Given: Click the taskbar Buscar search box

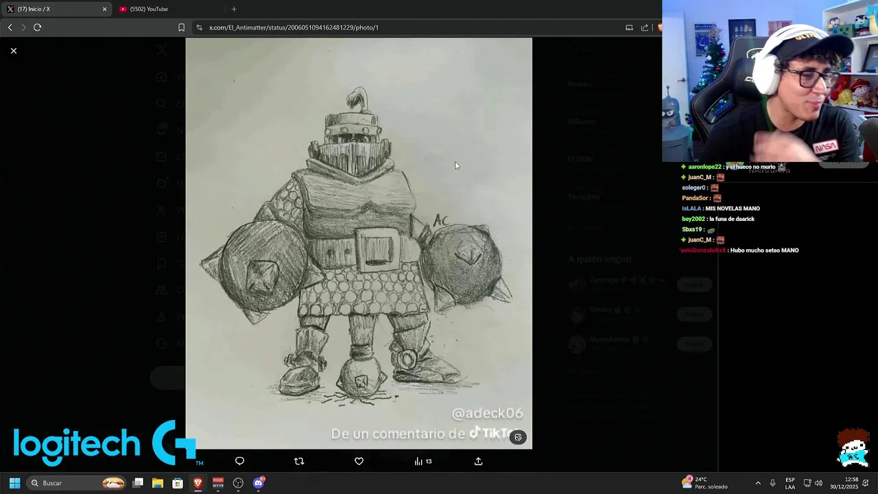Looking at the screenshot, I should tap(77, 483).
